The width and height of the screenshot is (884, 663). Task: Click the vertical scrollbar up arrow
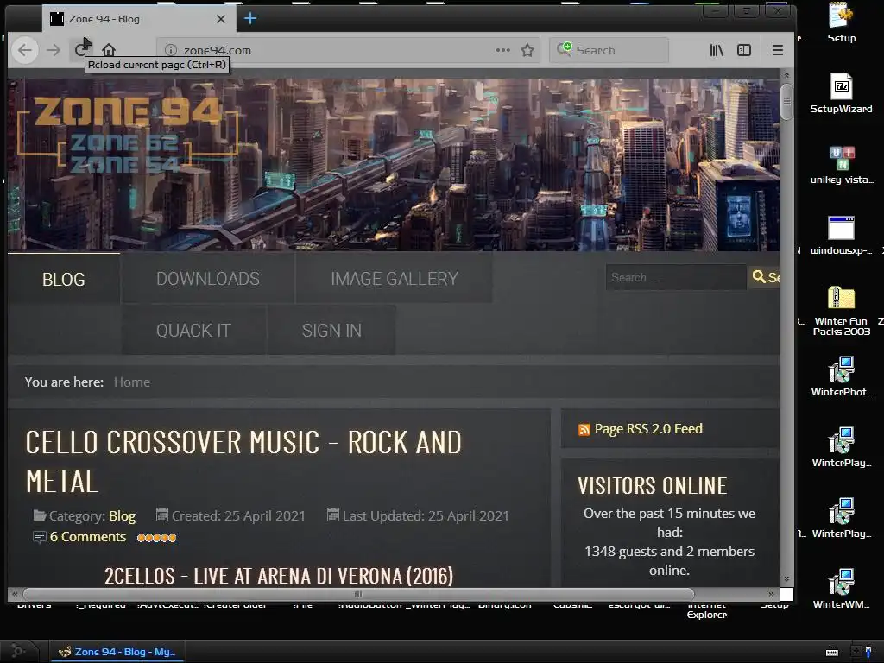pyautogui.click(x=786, y=74)
